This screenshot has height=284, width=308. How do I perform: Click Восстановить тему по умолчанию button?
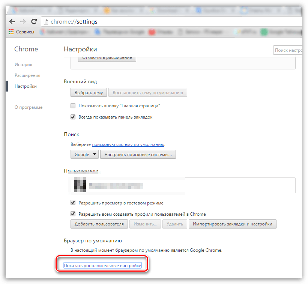click(x=148, y=93)
